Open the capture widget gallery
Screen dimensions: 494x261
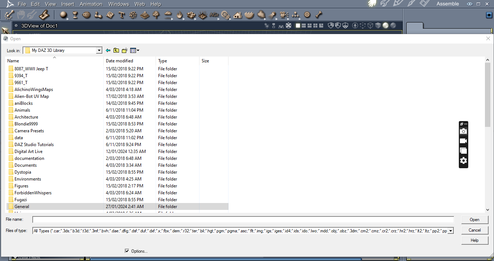pos(463,151)
